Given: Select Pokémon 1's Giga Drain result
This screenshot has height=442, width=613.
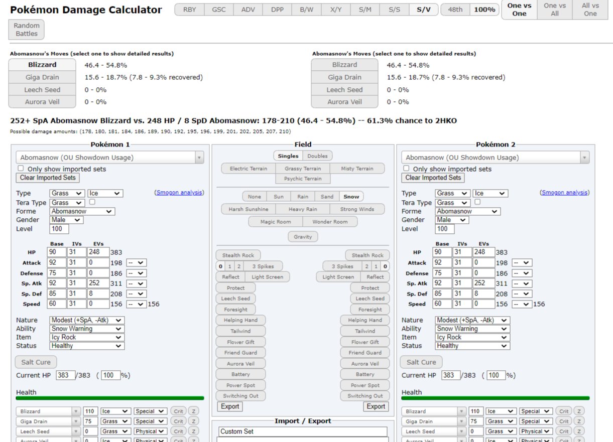Looking at the screenshot, I should [42, 77].
